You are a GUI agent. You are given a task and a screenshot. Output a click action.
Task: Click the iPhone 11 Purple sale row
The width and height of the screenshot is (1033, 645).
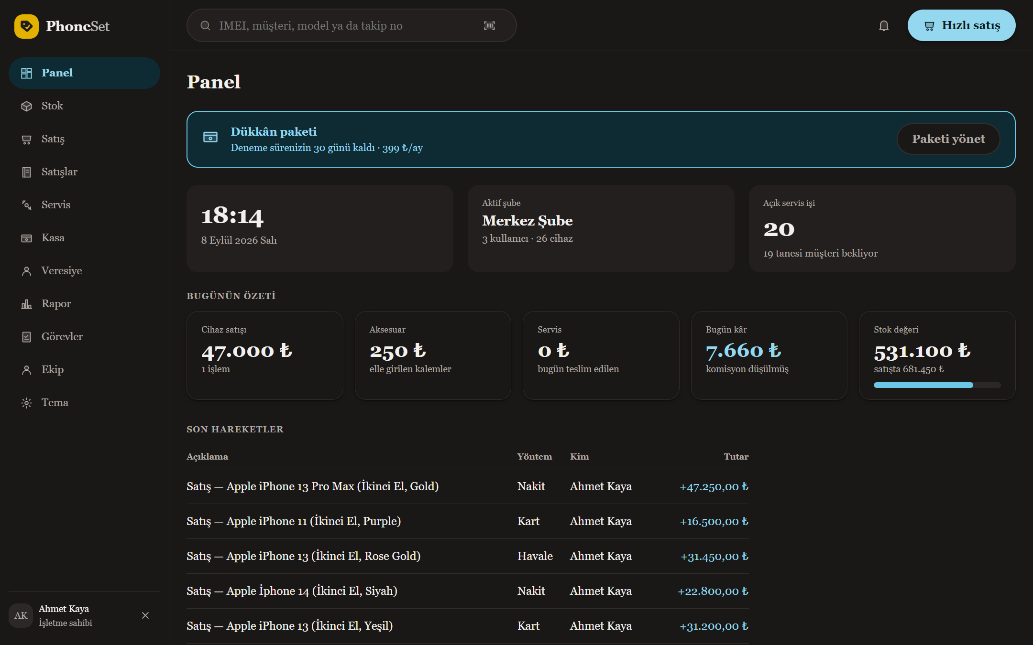[x=467, y=521]
